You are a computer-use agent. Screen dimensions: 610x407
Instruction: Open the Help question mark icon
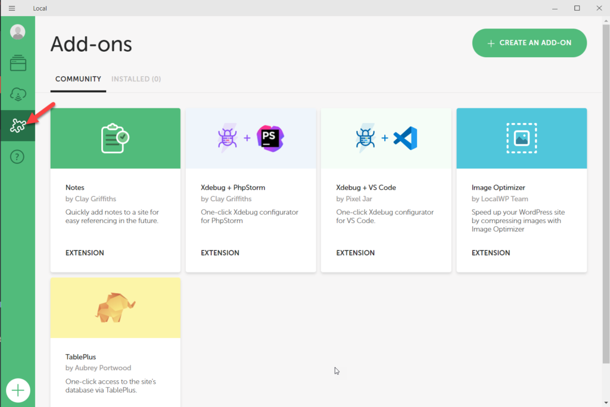point(17,156)
